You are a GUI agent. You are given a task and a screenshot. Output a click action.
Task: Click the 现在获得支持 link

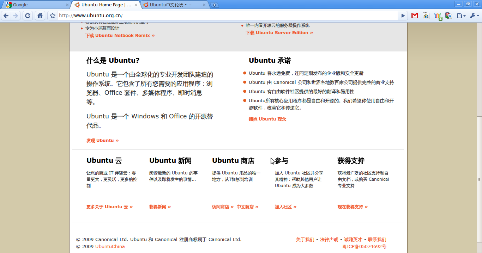[x=353, y=207]
